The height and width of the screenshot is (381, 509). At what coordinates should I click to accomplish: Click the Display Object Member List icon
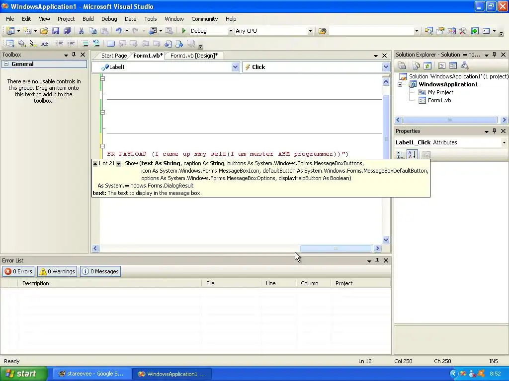10,44
